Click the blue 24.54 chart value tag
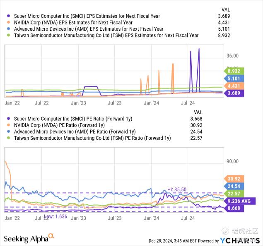The image size is (263, 246). tap(234, 186)
